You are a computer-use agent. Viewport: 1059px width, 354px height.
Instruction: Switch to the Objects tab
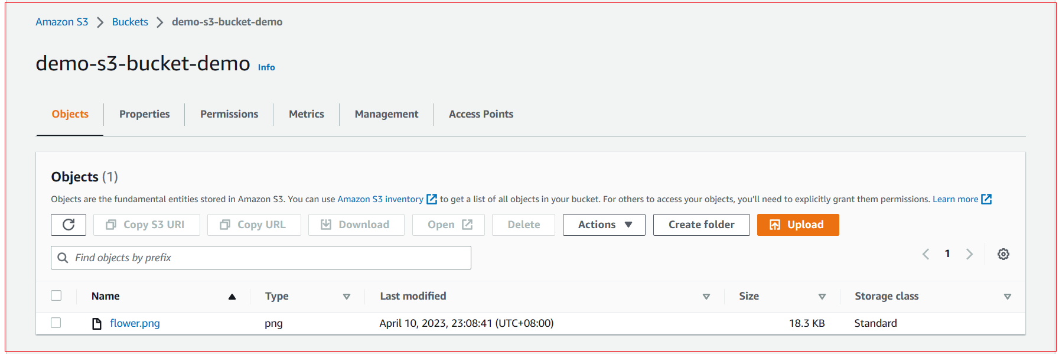pos(70,114)
